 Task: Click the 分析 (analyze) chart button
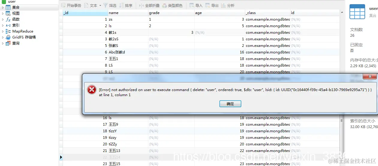click(x=228, y=5)
